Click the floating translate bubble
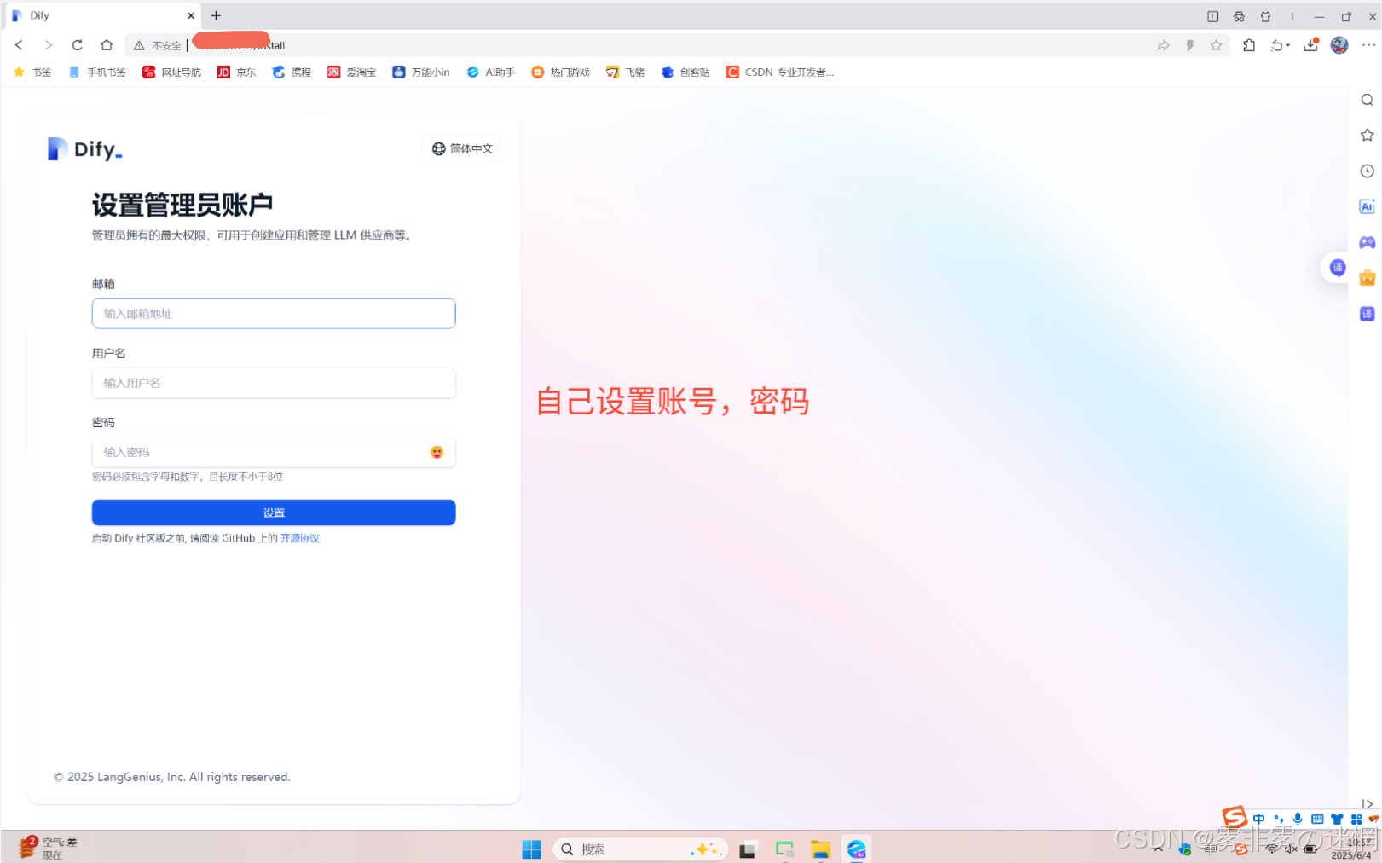1382x863 pixels. (x=1337, y=268)
